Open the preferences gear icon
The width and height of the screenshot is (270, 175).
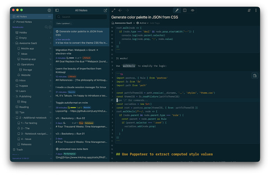(x=49, y=10)
